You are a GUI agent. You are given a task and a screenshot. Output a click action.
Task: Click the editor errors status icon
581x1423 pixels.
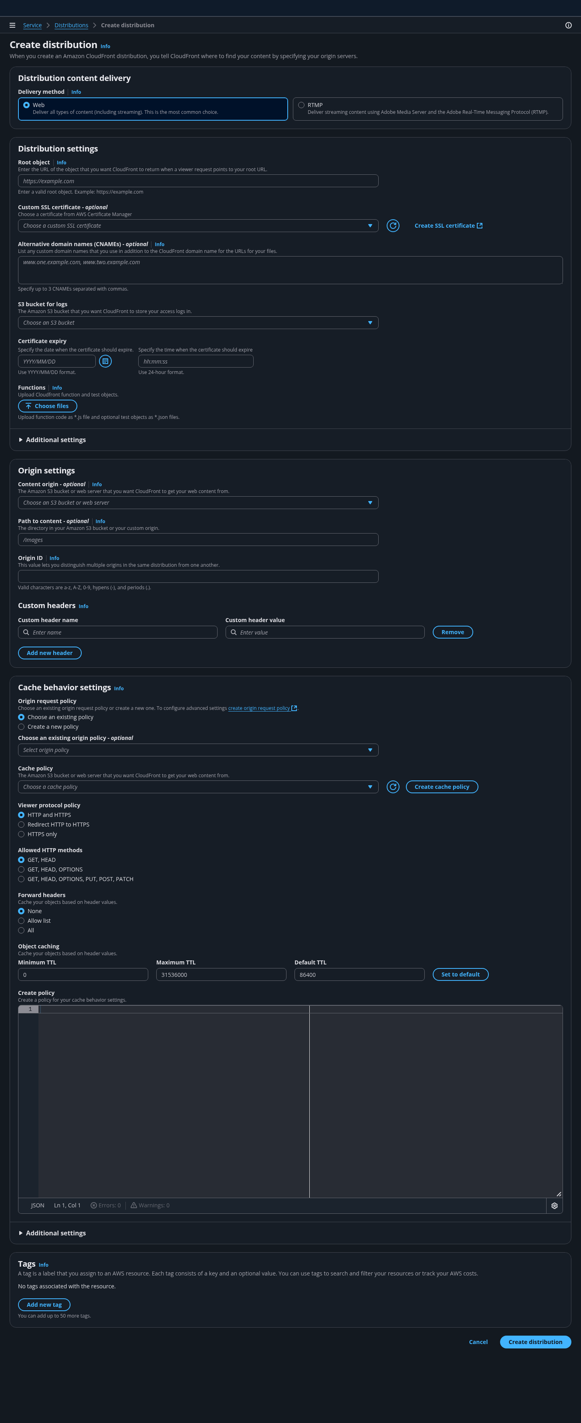point(94,1205)
